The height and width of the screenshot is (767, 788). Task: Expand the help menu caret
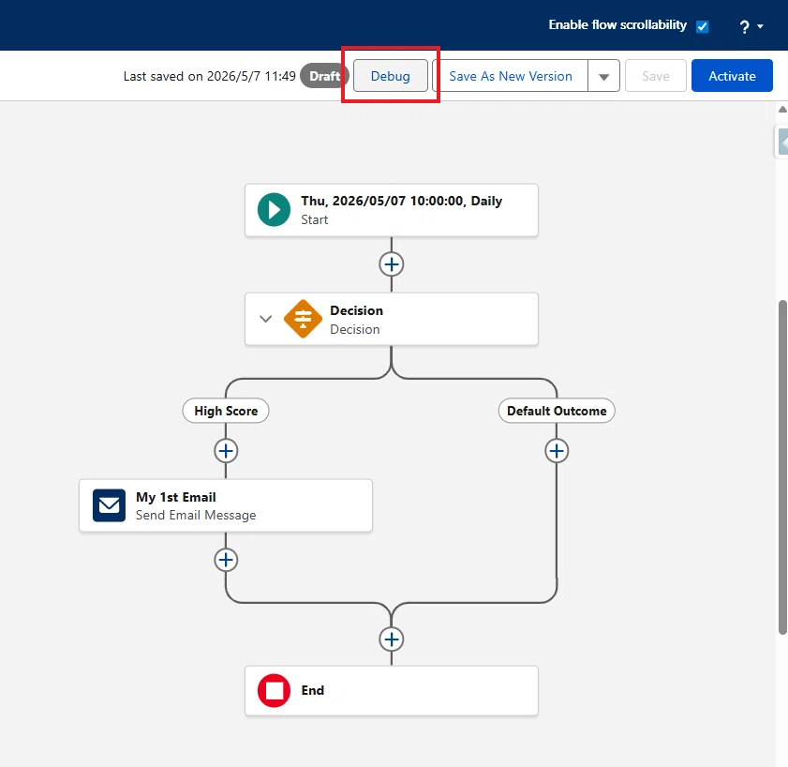click(x=761, y=26)
